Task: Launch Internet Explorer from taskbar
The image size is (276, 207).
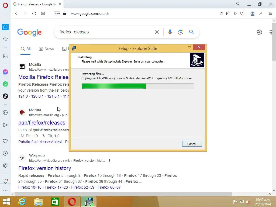Action: coord(22,202)
